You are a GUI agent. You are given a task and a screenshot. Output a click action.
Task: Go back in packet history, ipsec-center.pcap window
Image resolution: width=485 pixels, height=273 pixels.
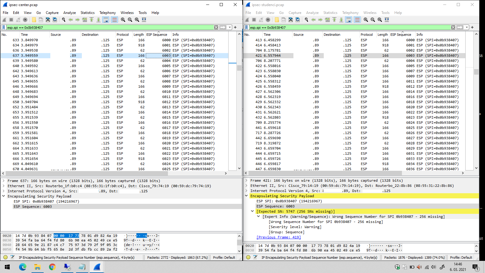[x=71, y=20]
